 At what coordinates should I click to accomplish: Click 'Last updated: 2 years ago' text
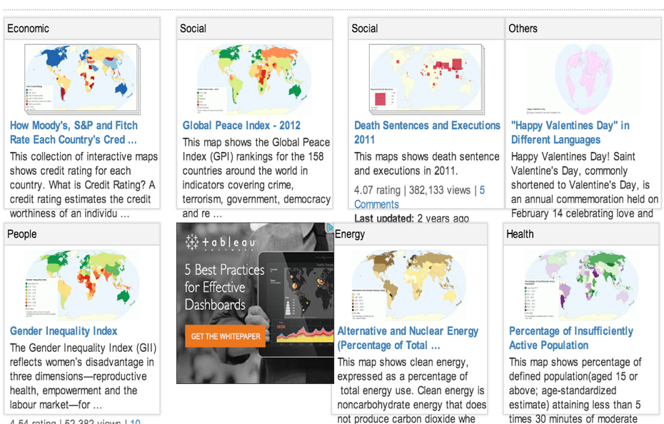coord(412,218)
